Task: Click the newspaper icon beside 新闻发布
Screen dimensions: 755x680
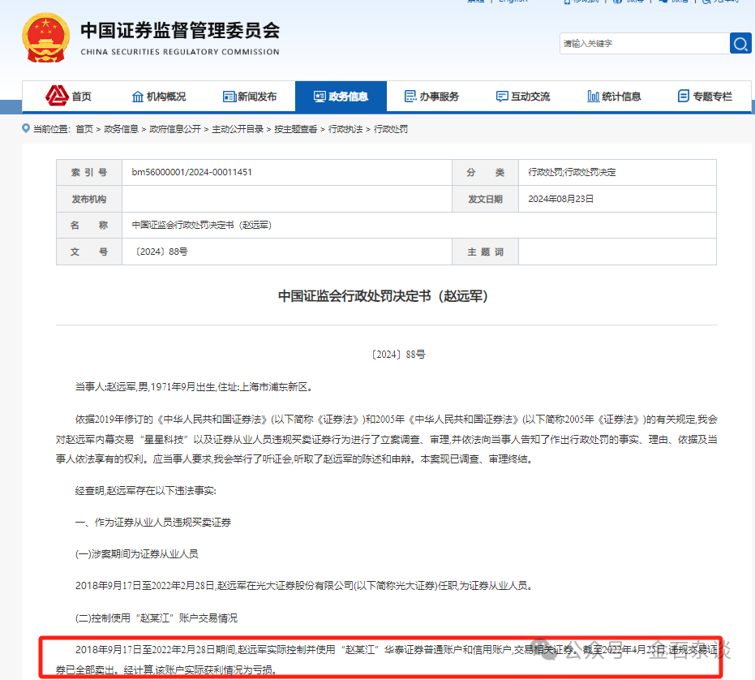Action: (229, 97)
